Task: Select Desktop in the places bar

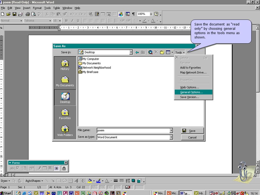Action: 65,98
